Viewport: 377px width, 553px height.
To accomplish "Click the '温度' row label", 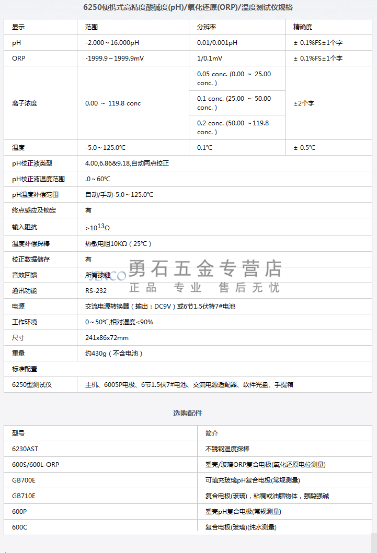I will (x=18, y=148).
